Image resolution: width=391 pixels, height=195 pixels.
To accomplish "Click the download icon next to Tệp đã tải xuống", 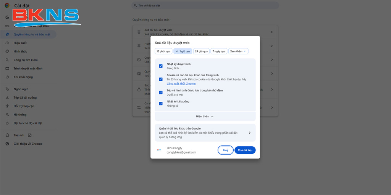I will [x=7, y=97].
